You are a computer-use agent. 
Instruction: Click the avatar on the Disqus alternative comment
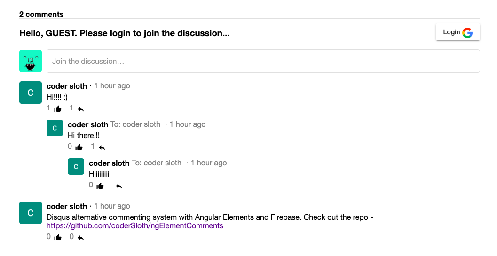[x=31, y=213]
